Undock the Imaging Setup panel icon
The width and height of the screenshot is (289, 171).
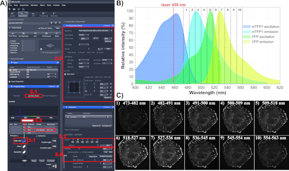coord(57,86)
